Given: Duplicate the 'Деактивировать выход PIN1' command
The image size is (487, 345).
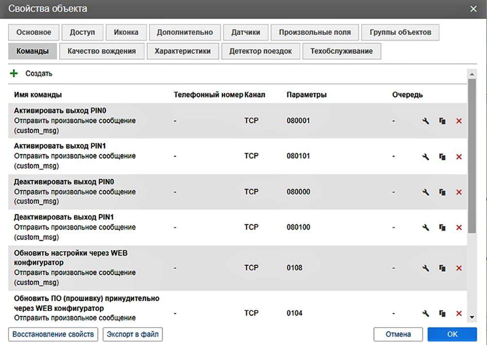Looking at the screenshot, I should pyautogui.click(x=442, y=228).
